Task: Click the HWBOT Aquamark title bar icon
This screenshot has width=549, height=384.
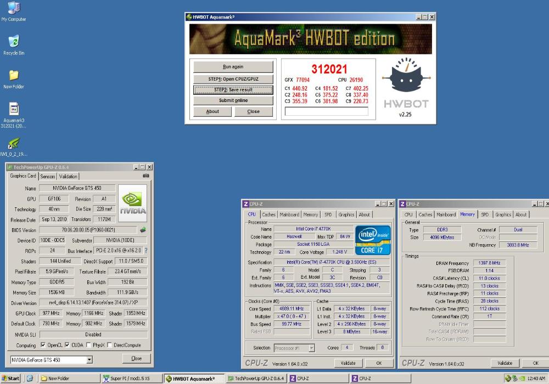Action: [189, 17]
